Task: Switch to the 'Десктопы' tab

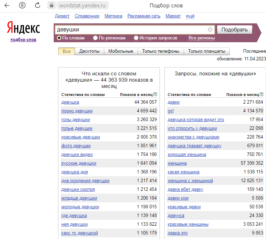Action: (89, 51)
